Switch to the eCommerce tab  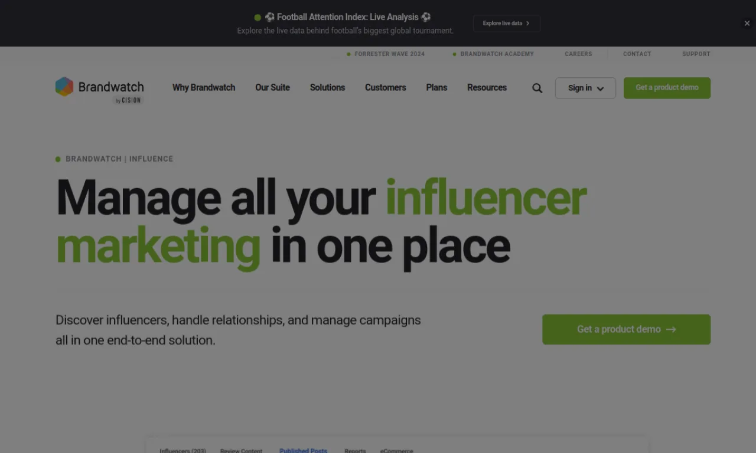[x=396, y=451]
